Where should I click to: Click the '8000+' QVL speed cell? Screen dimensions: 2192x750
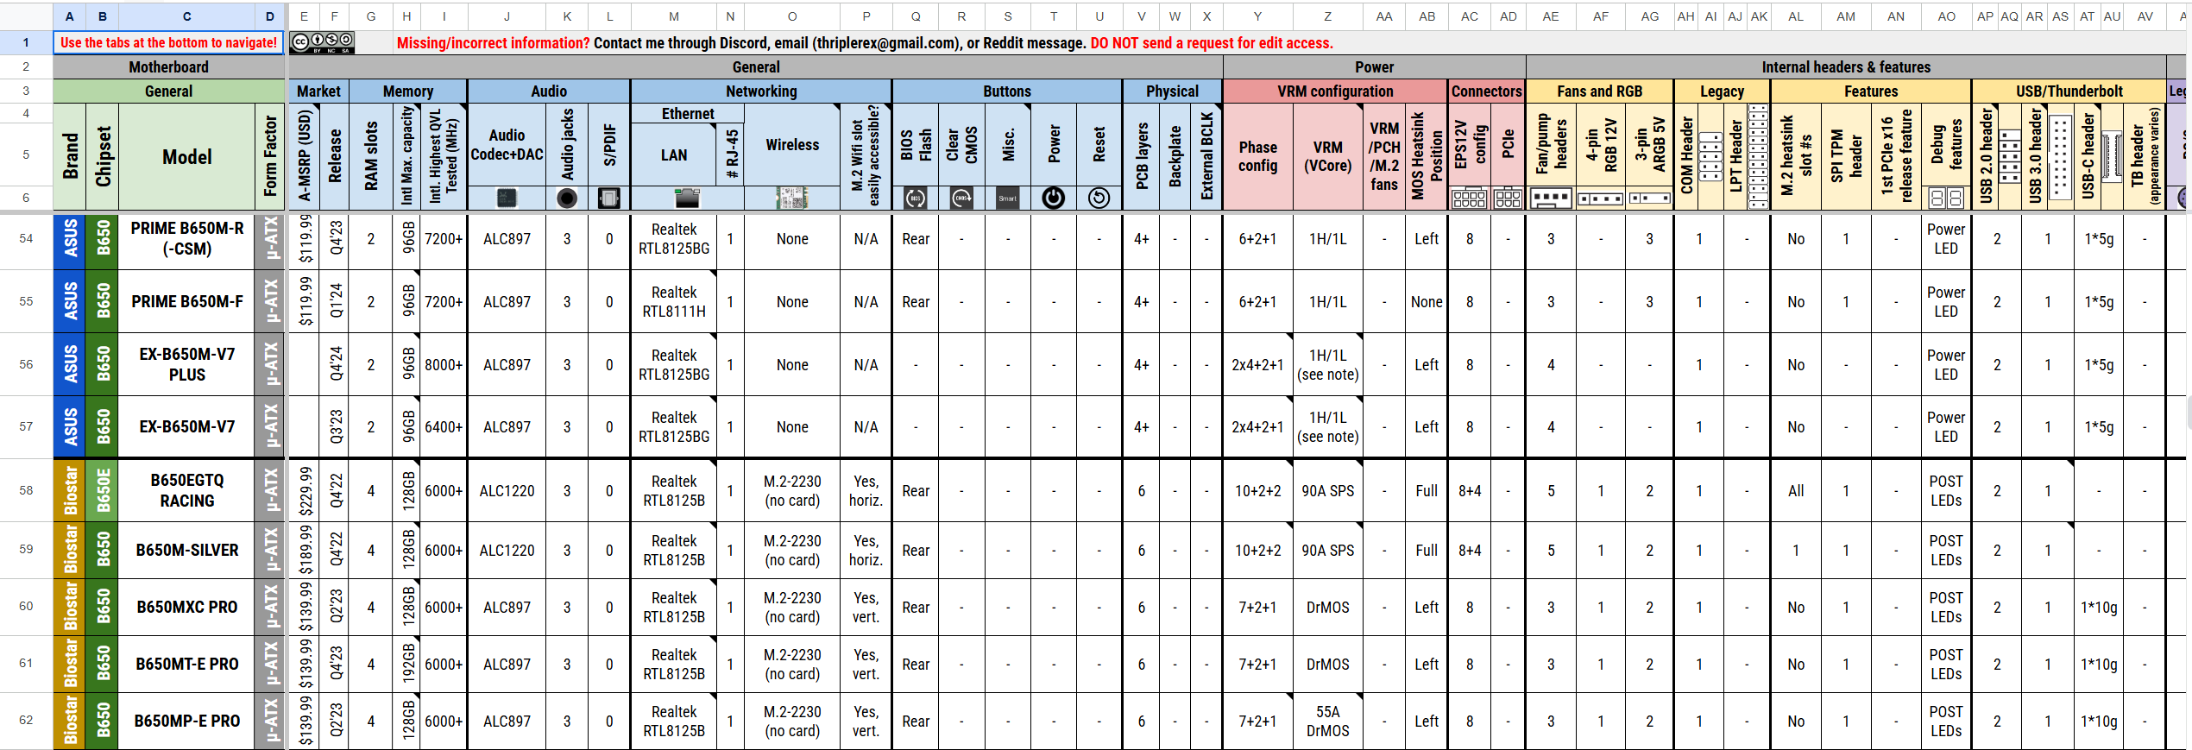point(444,364)
